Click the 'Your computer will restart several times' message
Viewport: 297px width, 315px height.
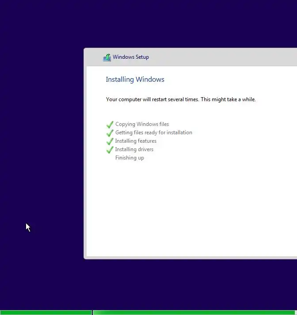[x=181, y=99]
